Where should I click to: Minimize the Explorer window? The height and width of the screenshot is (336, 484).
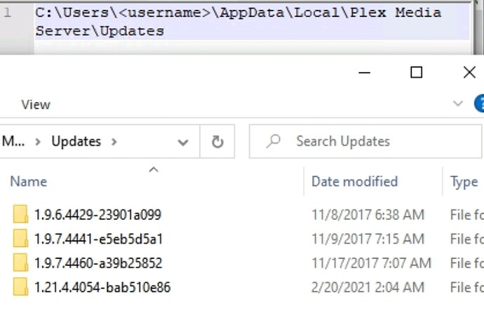pyautogui.click(x=364, y=73)
